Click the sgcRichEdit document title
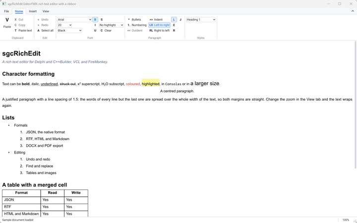The height and width of the screenshot is (223, 357). (21, 54)
